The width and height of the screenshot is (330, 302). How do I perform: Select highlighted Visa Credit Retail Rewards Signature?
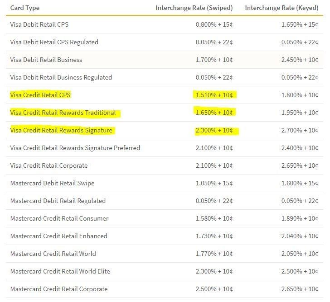click(61, 130)
